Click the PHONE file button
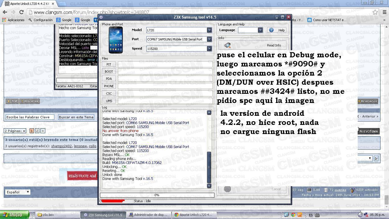Viewport: 389px width, 219px height. [x=109, y=86]
